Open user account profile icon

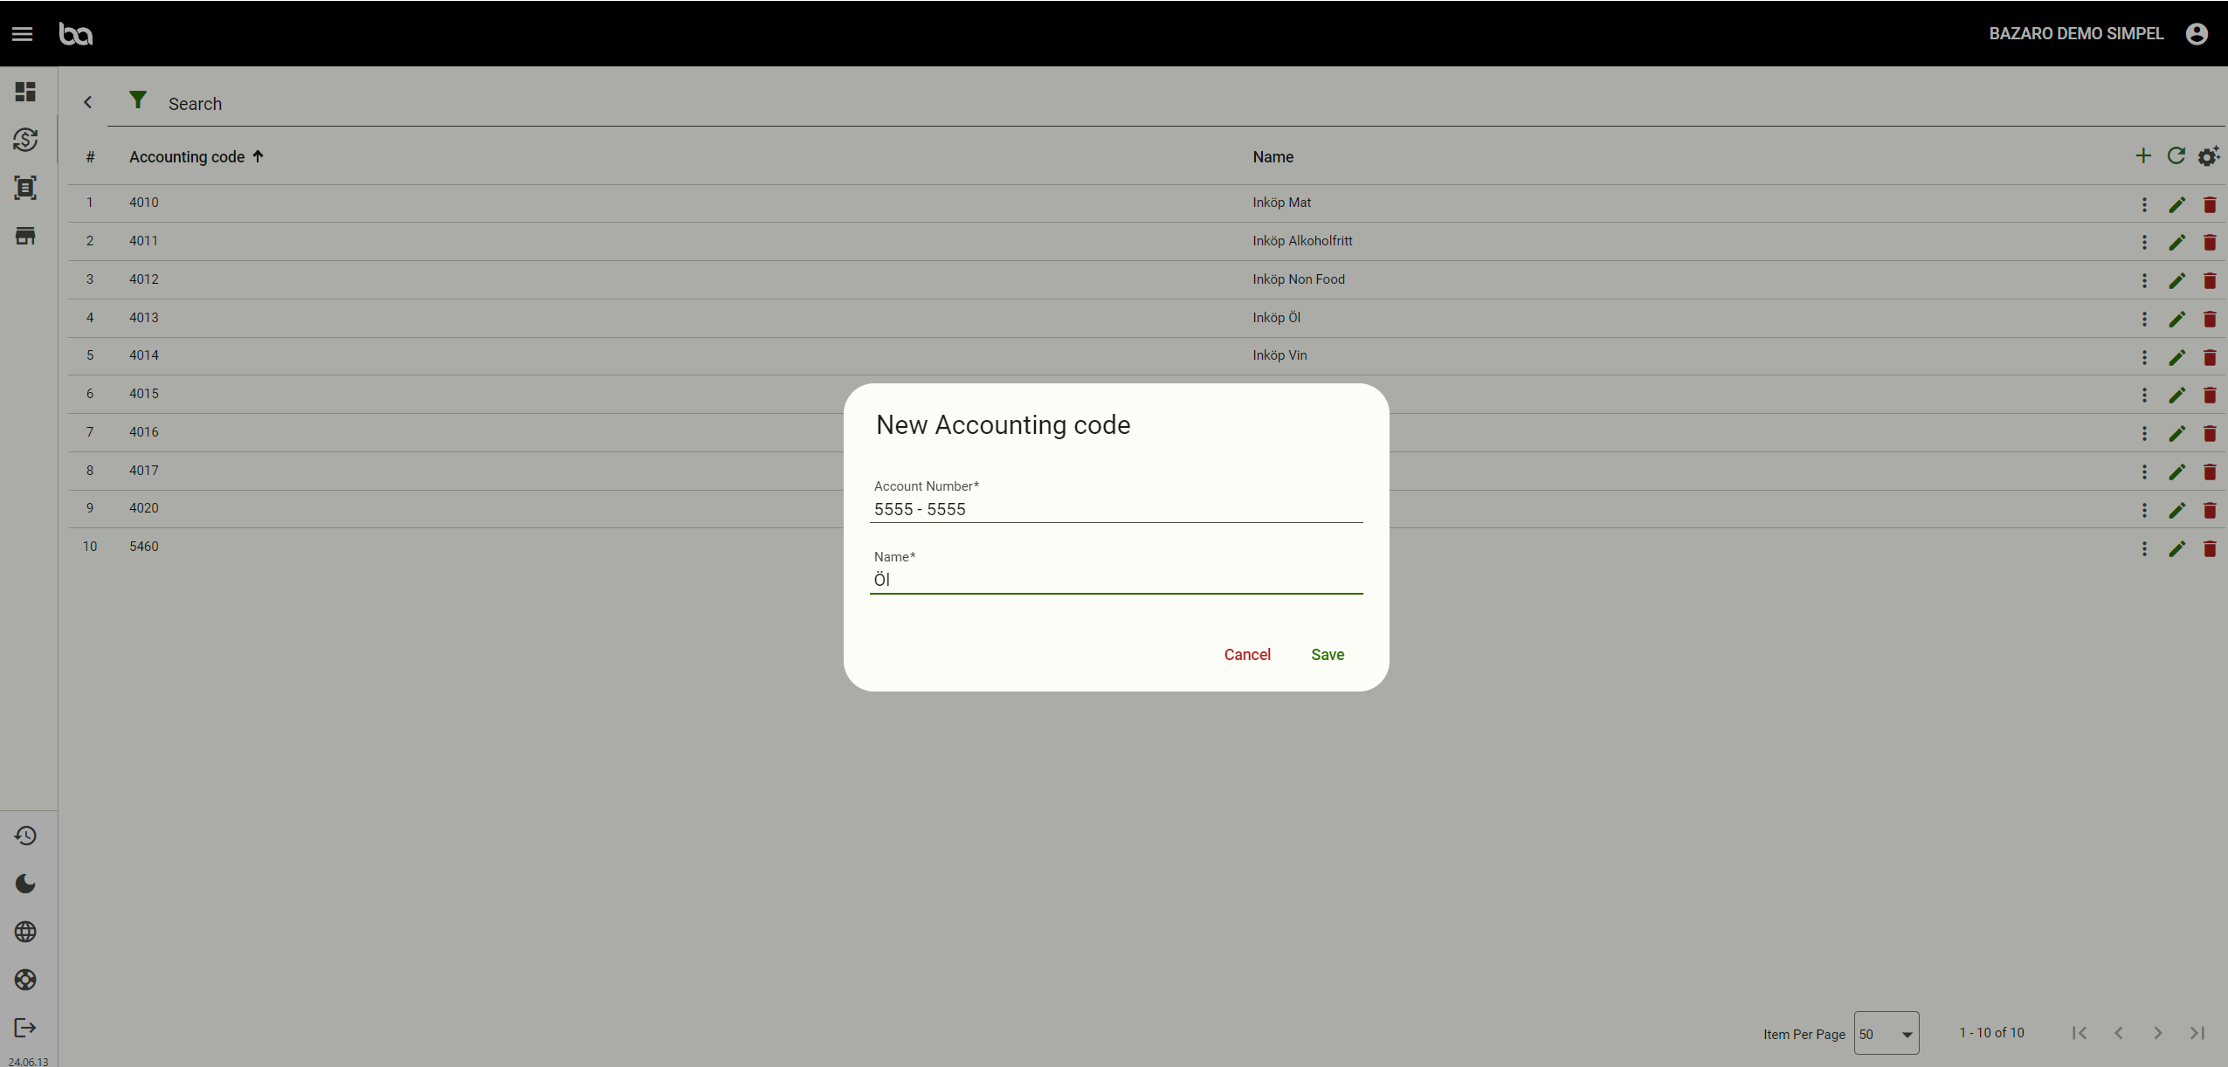tap(2197, 34)
